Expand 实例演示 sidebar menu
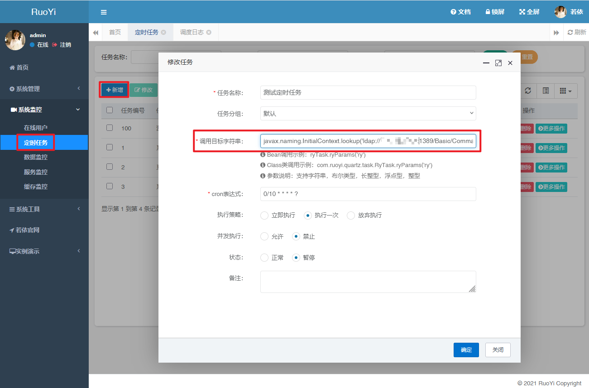This screenshot has height=388, width=589. 44,251
